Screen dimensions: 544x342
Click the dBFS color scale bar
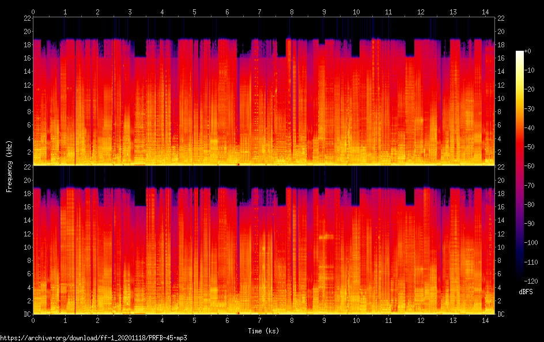click(519, 166)
